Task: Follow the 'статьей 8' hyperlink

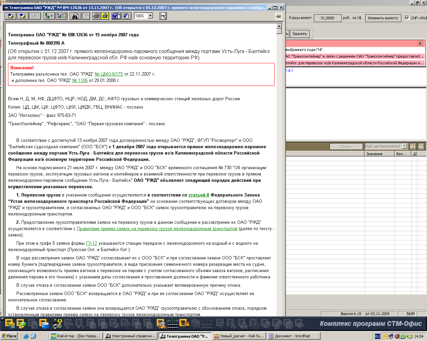Action: click(x=199, y=195)
